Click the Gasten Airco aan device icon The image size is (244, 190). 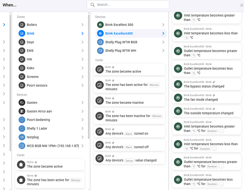(x=22, y=111)
